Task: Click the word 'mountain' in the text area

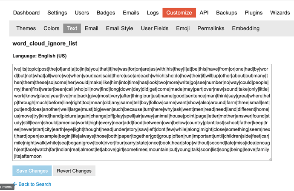Action: click(159, 149)
